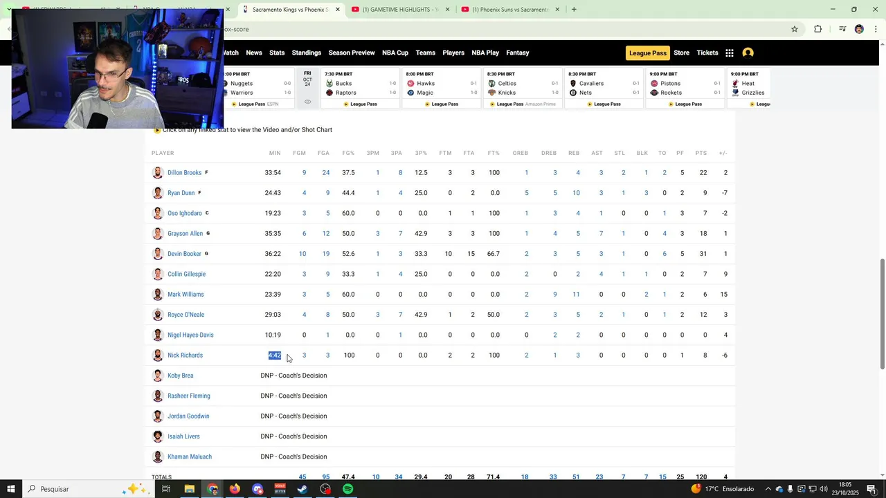This screenshot has width=886, height=498.
Task: Click the Windows search box Pesquisar
Action: (x=87, y=489)
